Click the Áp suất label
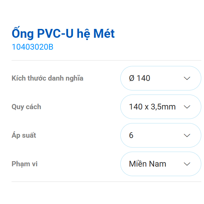204x204 pixels. click(24, 135)
